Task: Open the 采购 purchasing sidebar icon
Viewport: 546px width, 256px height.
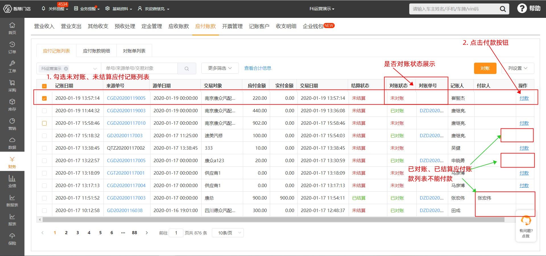Action: click(12, 85)
